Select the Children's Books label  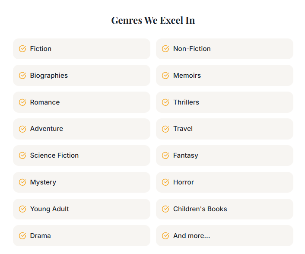point(200,209)
